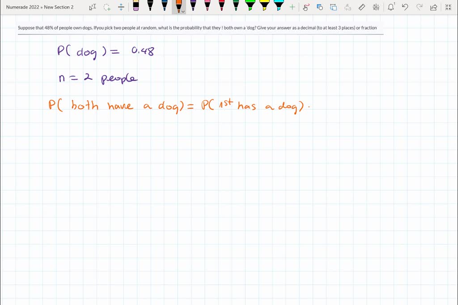
Task: Select the eraser tool
Action: tap(136, 6)
